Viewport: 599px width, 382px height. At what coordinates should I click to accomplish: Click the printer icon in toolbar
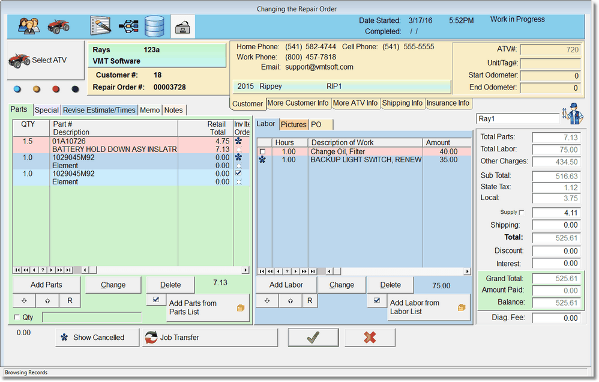182,26
